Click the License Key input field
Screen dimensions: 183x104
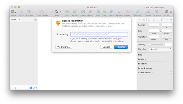tap(99, 34)
